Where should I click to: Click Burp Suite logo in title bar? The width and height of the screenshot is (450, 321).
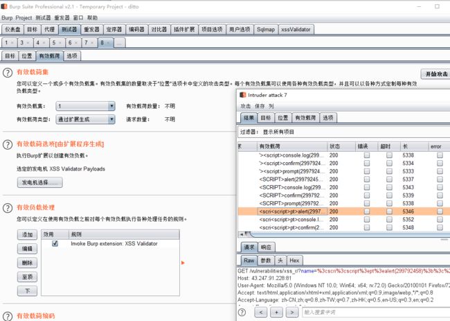[x=4, y=6]
